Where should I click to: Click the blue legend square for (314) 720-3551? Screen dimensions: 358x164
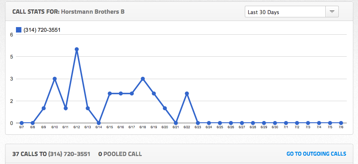point(19,30)
